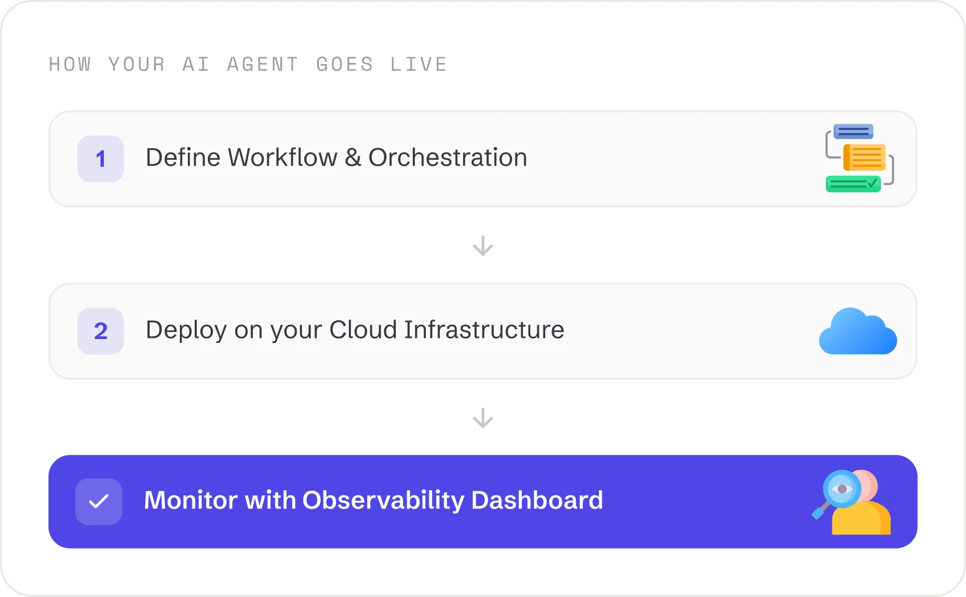Click the down arrow above Monitor step
The image size is (966, 597).
click(x=483, y=418)
